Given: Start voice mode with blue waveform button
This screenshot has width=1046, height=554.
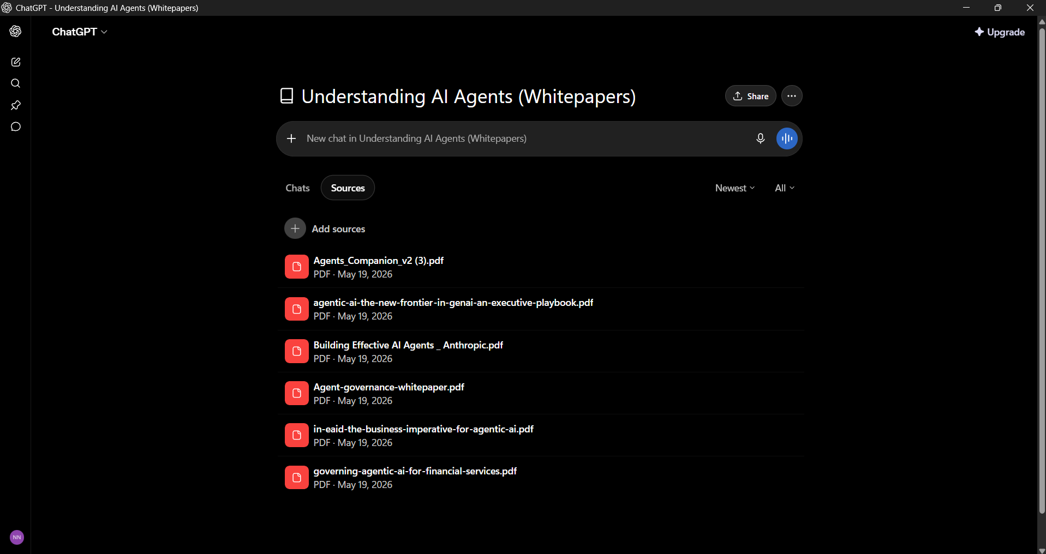Looking at the screenshot, I should tap(787, 138).
